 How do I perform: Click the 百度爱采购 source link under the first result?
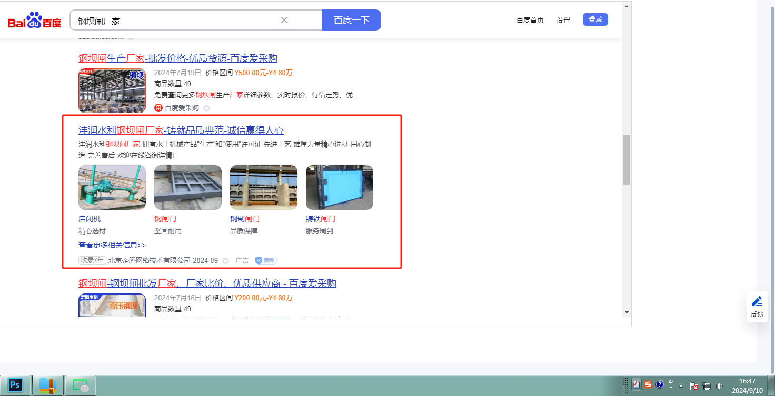click(x=182, y=108)
